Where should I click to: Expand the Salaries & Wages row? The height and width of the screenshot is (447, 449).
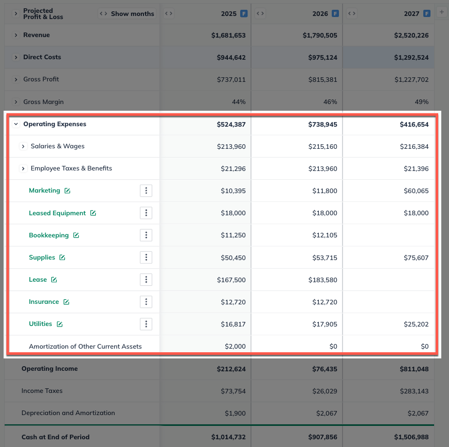(23, 146)
